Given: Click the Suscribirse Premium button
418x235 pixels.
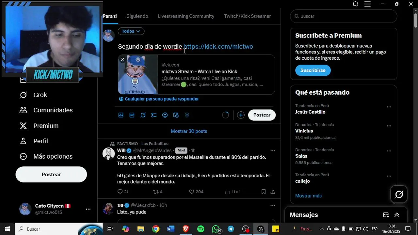Looking at the screenshot, I should [x=313, y=70].
